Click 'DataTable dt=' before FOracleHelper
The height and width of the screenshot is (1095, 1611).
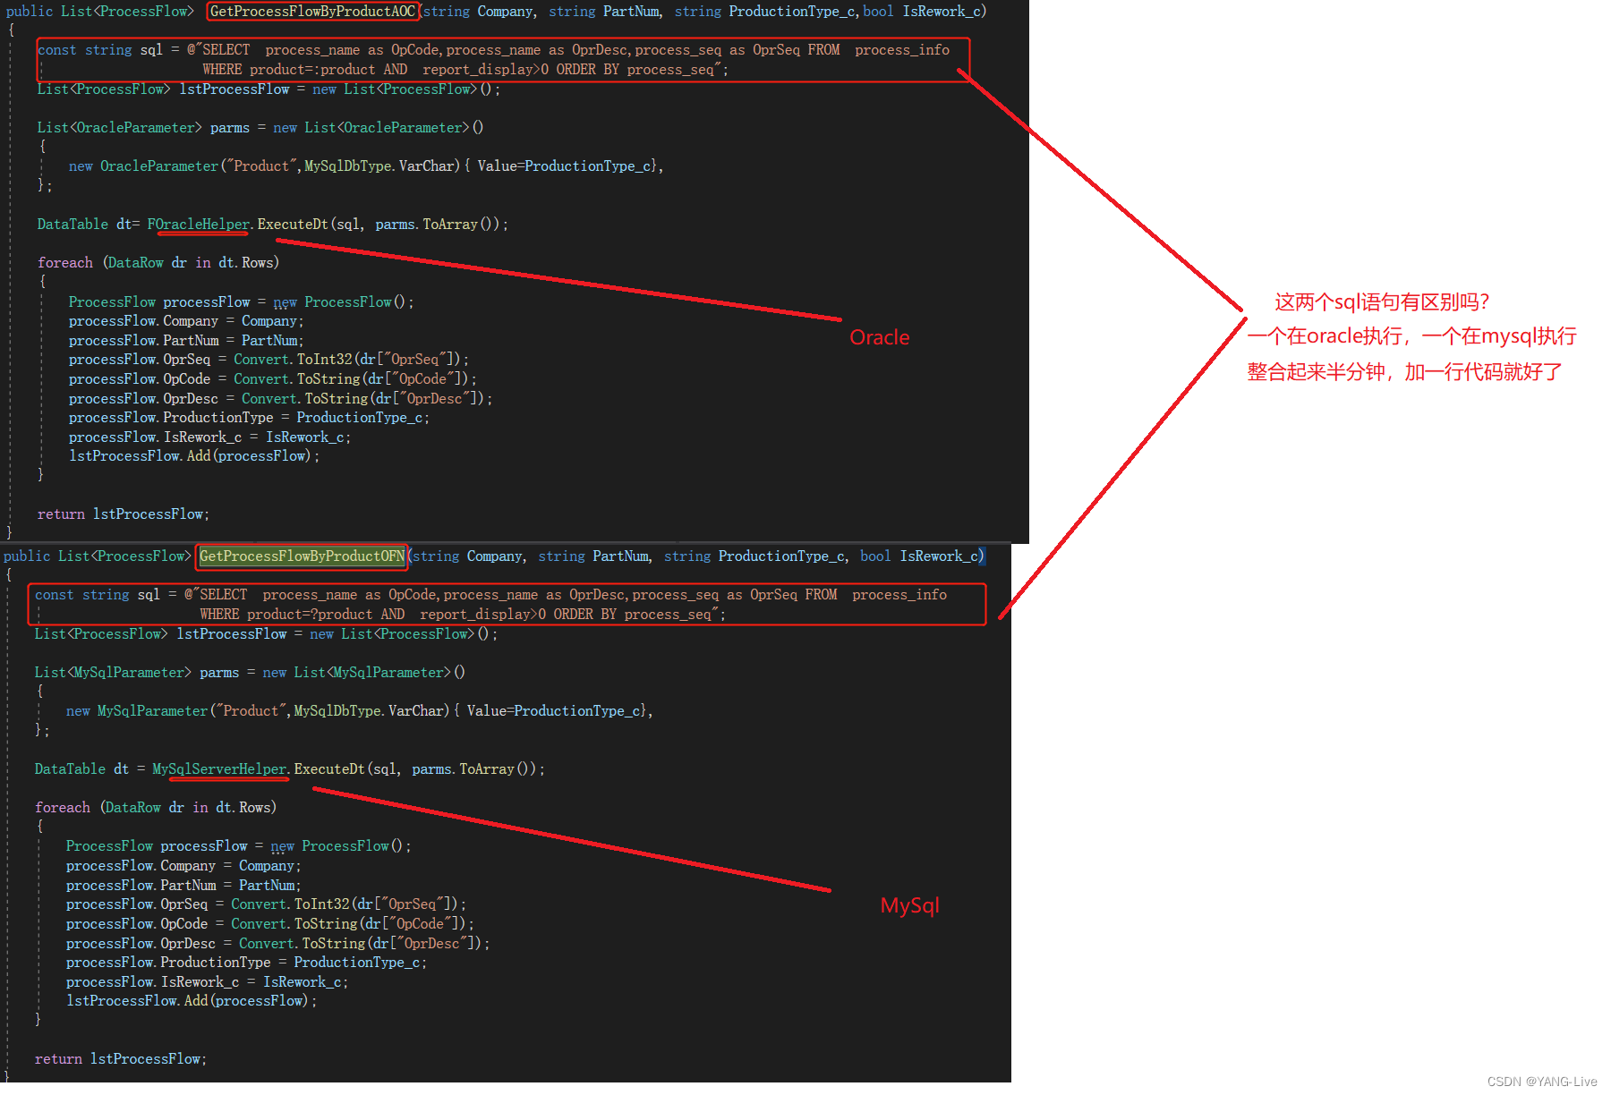(89, 225)
